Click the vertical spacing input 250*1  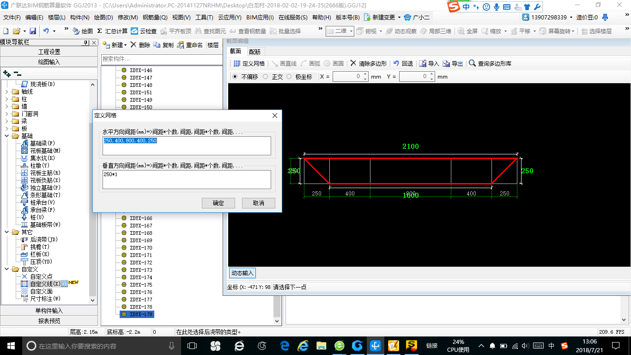pos(187,179)
